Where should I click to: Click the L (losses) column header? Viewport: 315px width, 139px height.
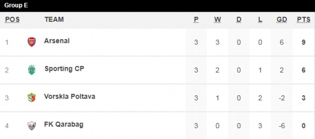[260, 20]
